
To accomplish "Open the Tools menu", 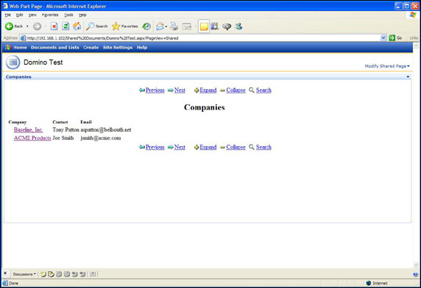I will (x=68, y=15).
